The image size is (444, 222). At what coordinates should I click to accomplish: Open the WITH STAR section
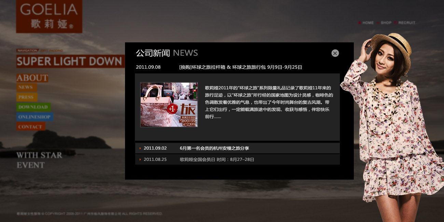pos(39,155)
